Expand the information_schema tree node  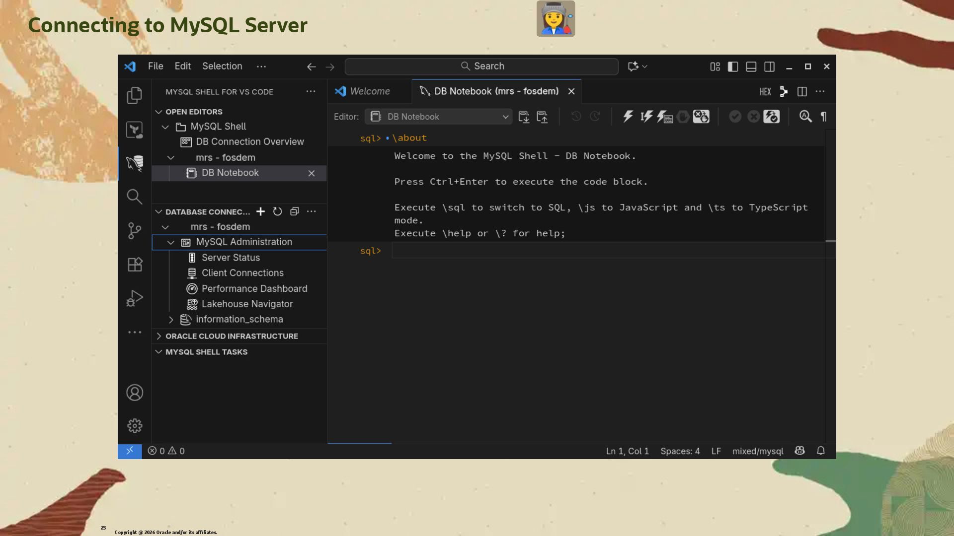tap(171, 320)
